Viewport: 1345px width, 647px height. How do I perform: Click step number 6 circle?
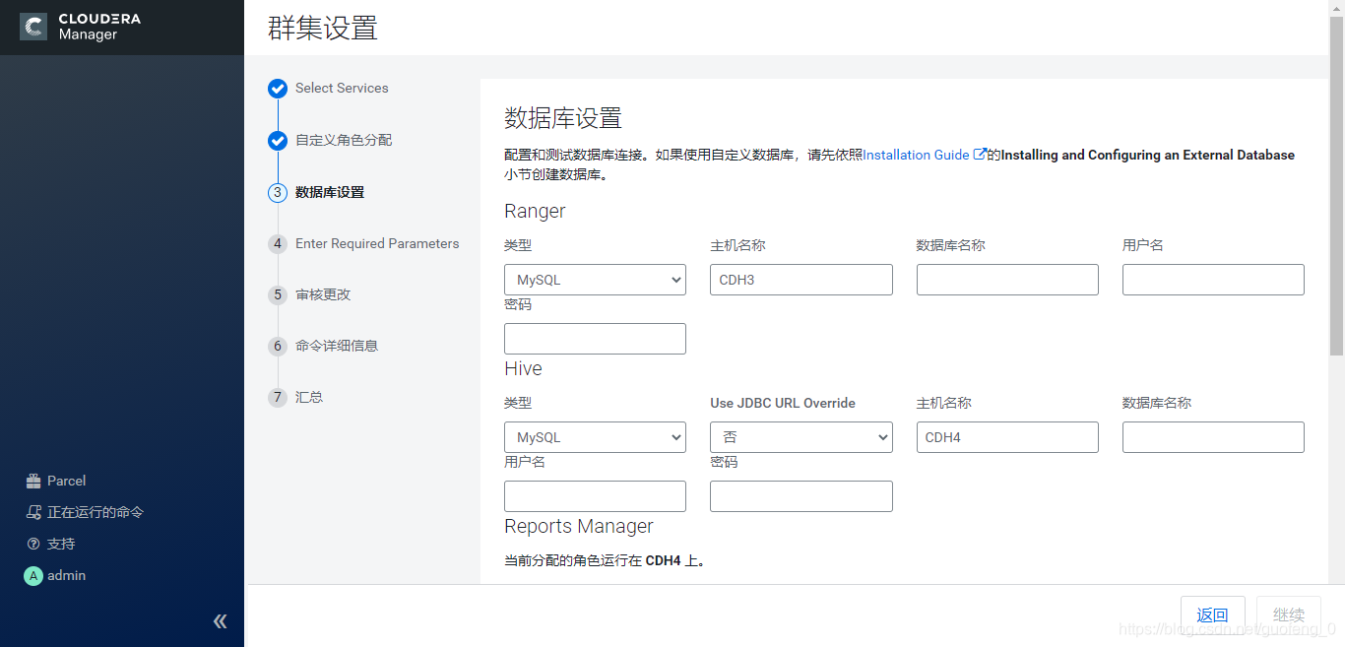point(278,347)
